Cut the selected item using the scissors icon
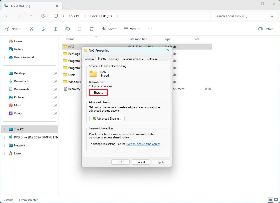The height and width of the screenshot is (203, 280). coord(32,29)
